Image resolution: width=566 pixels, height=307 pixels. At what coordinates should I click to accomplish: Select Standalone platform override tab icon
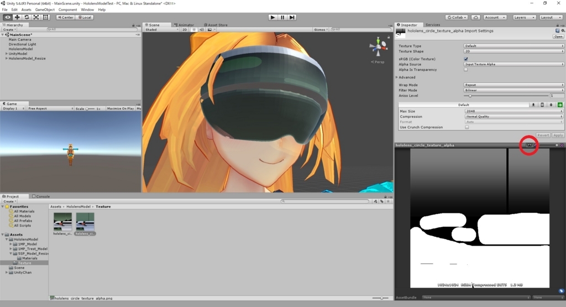point(533,105)
